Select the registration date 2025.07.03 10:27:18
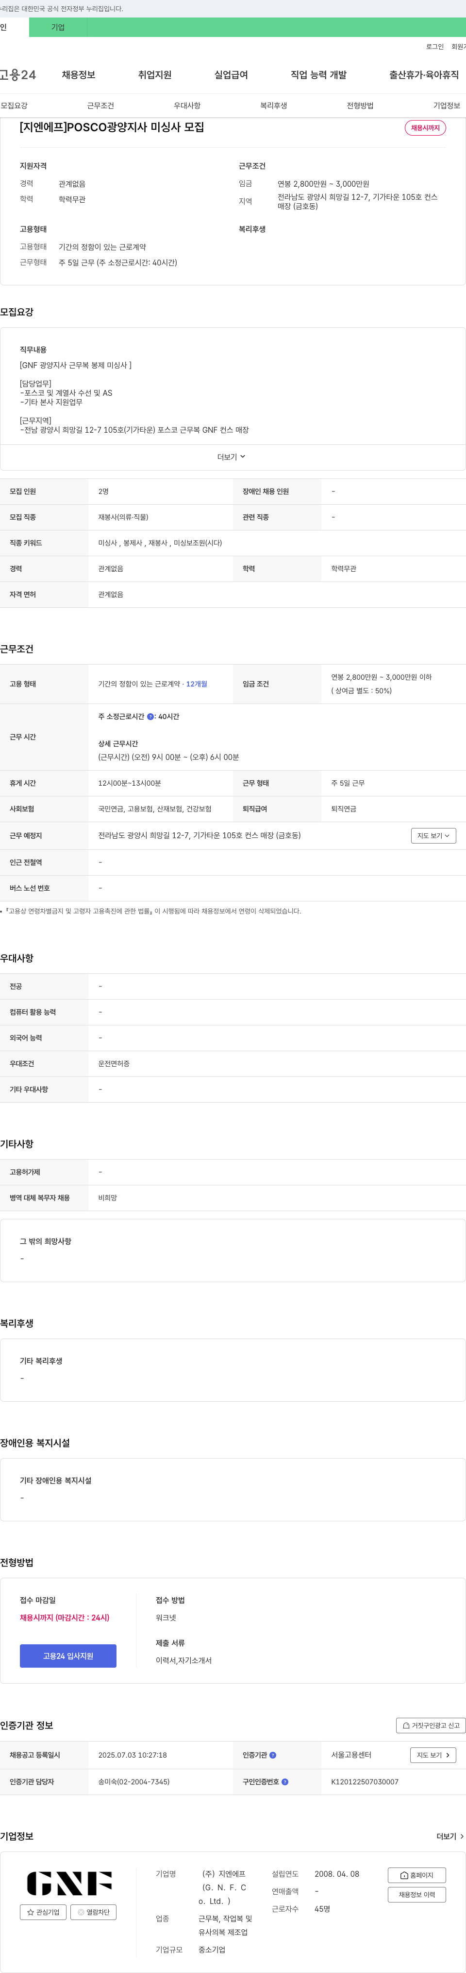Viewport: 466px width, 1973px height. (133, 1755)
